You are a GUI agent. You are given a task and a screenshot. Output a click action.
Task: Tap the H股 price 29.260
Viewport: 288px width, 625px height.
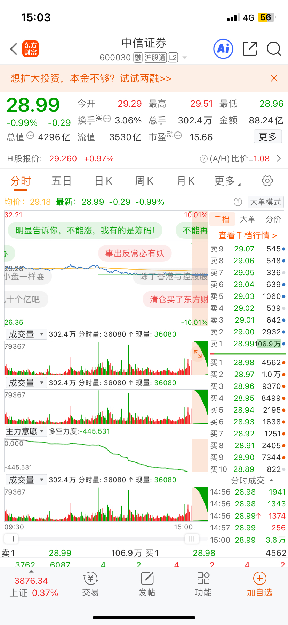click(63, 159)
